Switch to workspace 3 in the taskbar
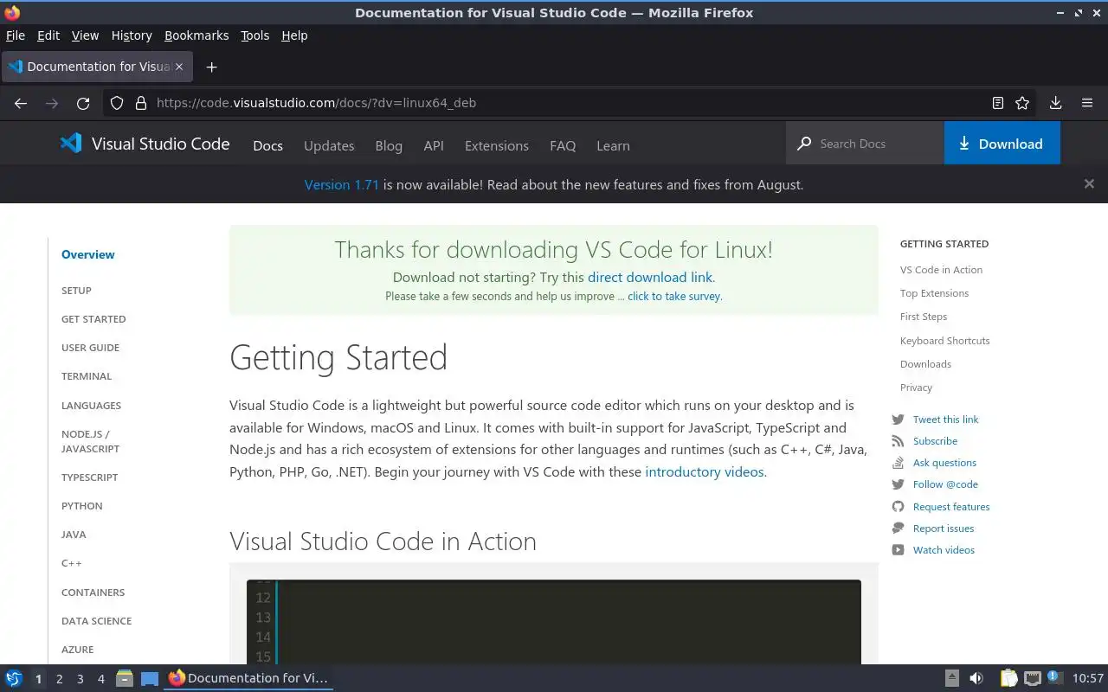The height and width of the screenshot is (692, 1108). coord(80,679)
